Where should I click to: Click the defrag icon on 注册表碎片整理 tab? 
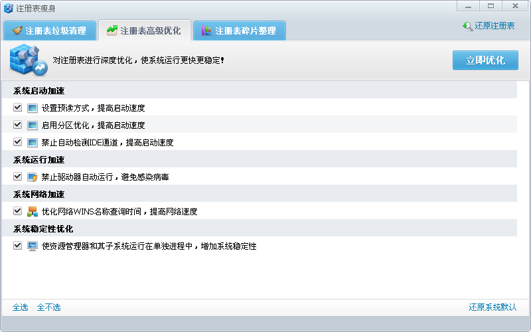pyautogui.click(x=206, y=31)
